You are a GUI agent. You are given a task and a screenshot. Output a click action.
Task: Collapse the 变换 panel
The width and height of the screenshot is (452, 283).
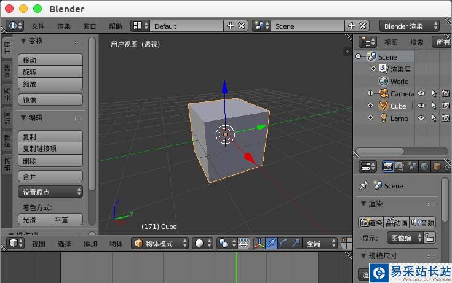coord(23,41)
